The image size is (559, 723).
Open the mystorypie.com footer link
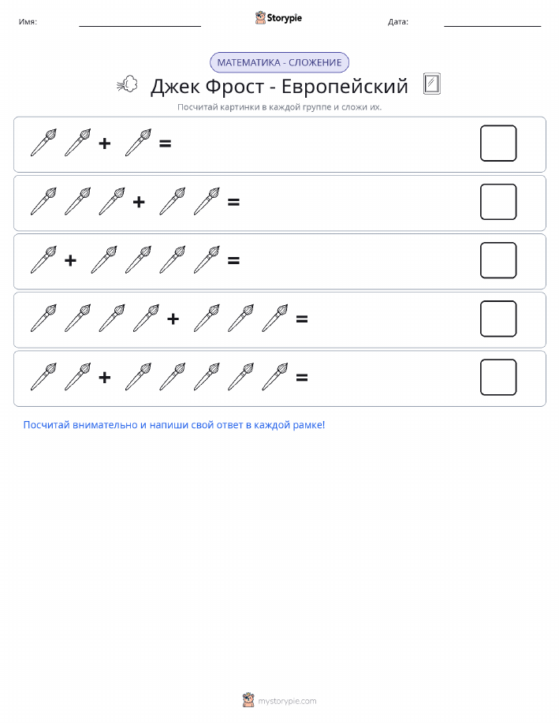coord(287,701)
